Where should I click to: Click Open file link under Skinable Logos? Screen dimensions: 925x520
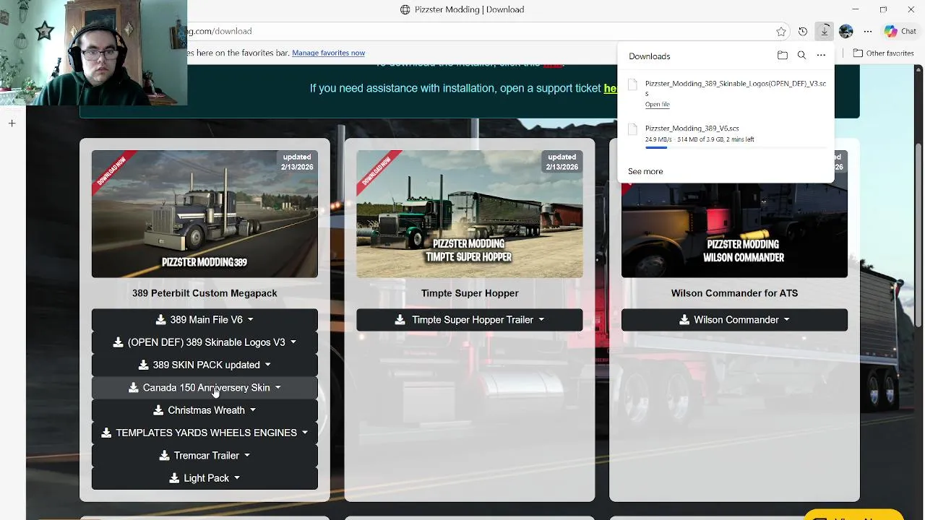[658, 105]
